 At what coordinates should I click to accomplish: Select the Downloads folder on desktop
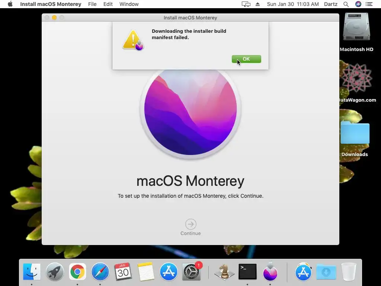click(355, 139)
